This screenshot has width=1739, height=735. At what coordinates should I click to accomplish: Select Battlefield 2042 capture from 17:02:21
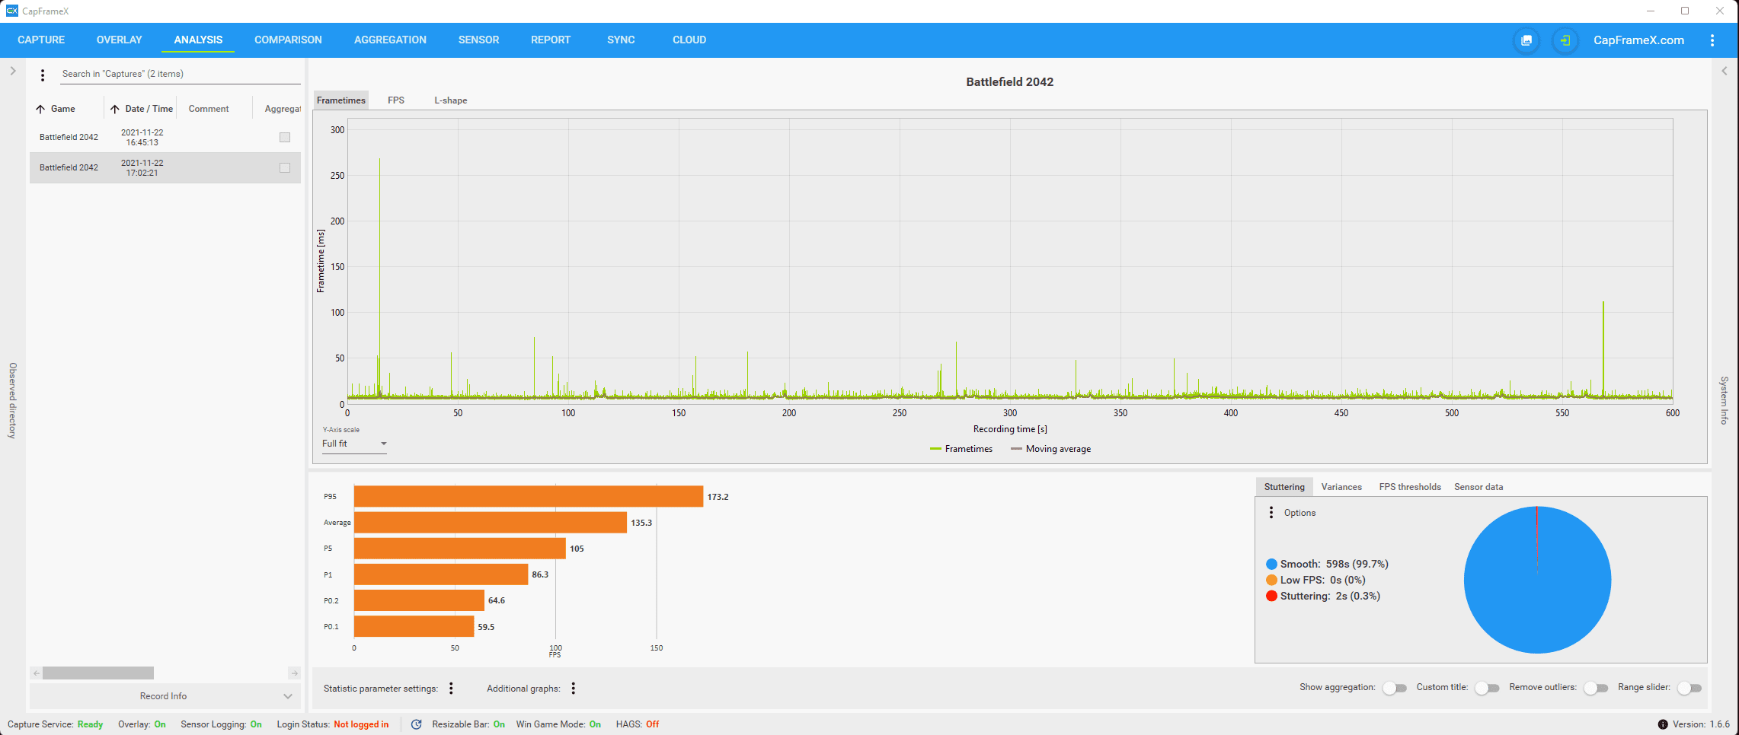pos(165,167)
